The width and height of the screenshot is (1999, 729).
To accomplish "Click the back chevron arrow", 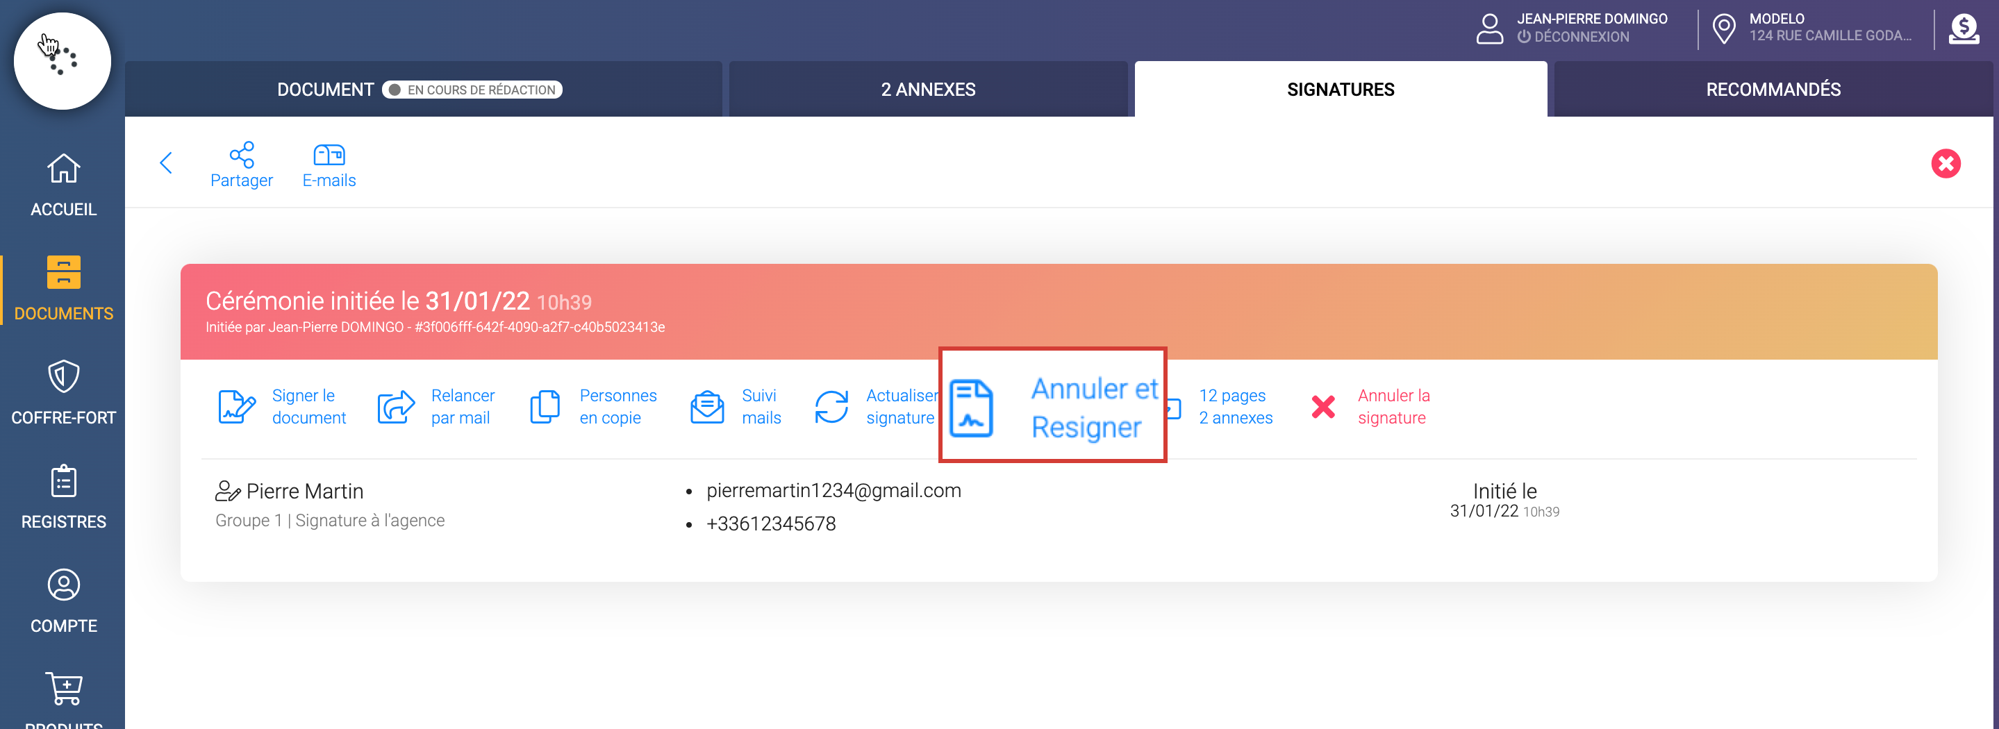I will pyautogui.click(x=165, y=163).
